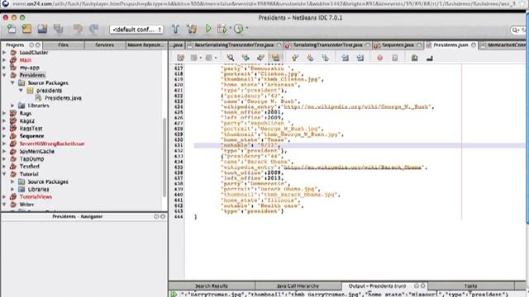Toggle Bookmark in editor toolbar

[325, 58]
